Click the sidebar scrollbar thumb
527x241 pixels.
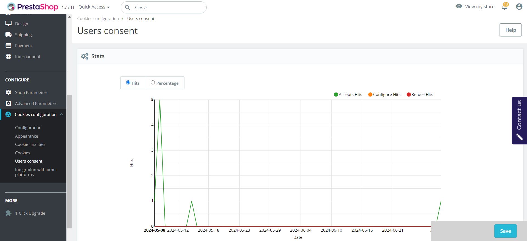(69, 161)
